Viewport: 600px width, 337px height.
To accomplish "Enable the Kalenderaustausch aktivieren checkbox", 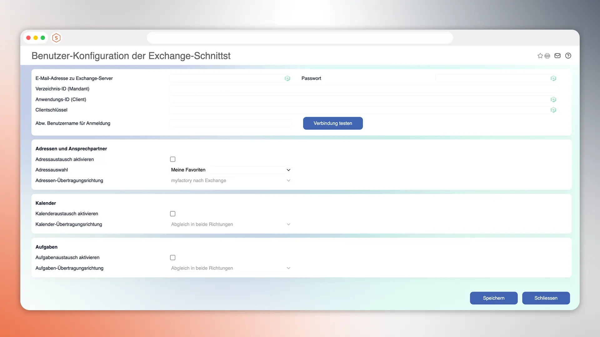I will (x=172, y=213).
